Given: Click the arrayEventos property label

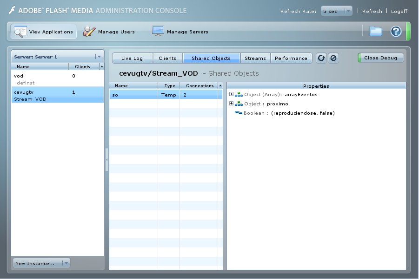Looking at the screenshot, I should pyautogui.click(x=301, y=94).
